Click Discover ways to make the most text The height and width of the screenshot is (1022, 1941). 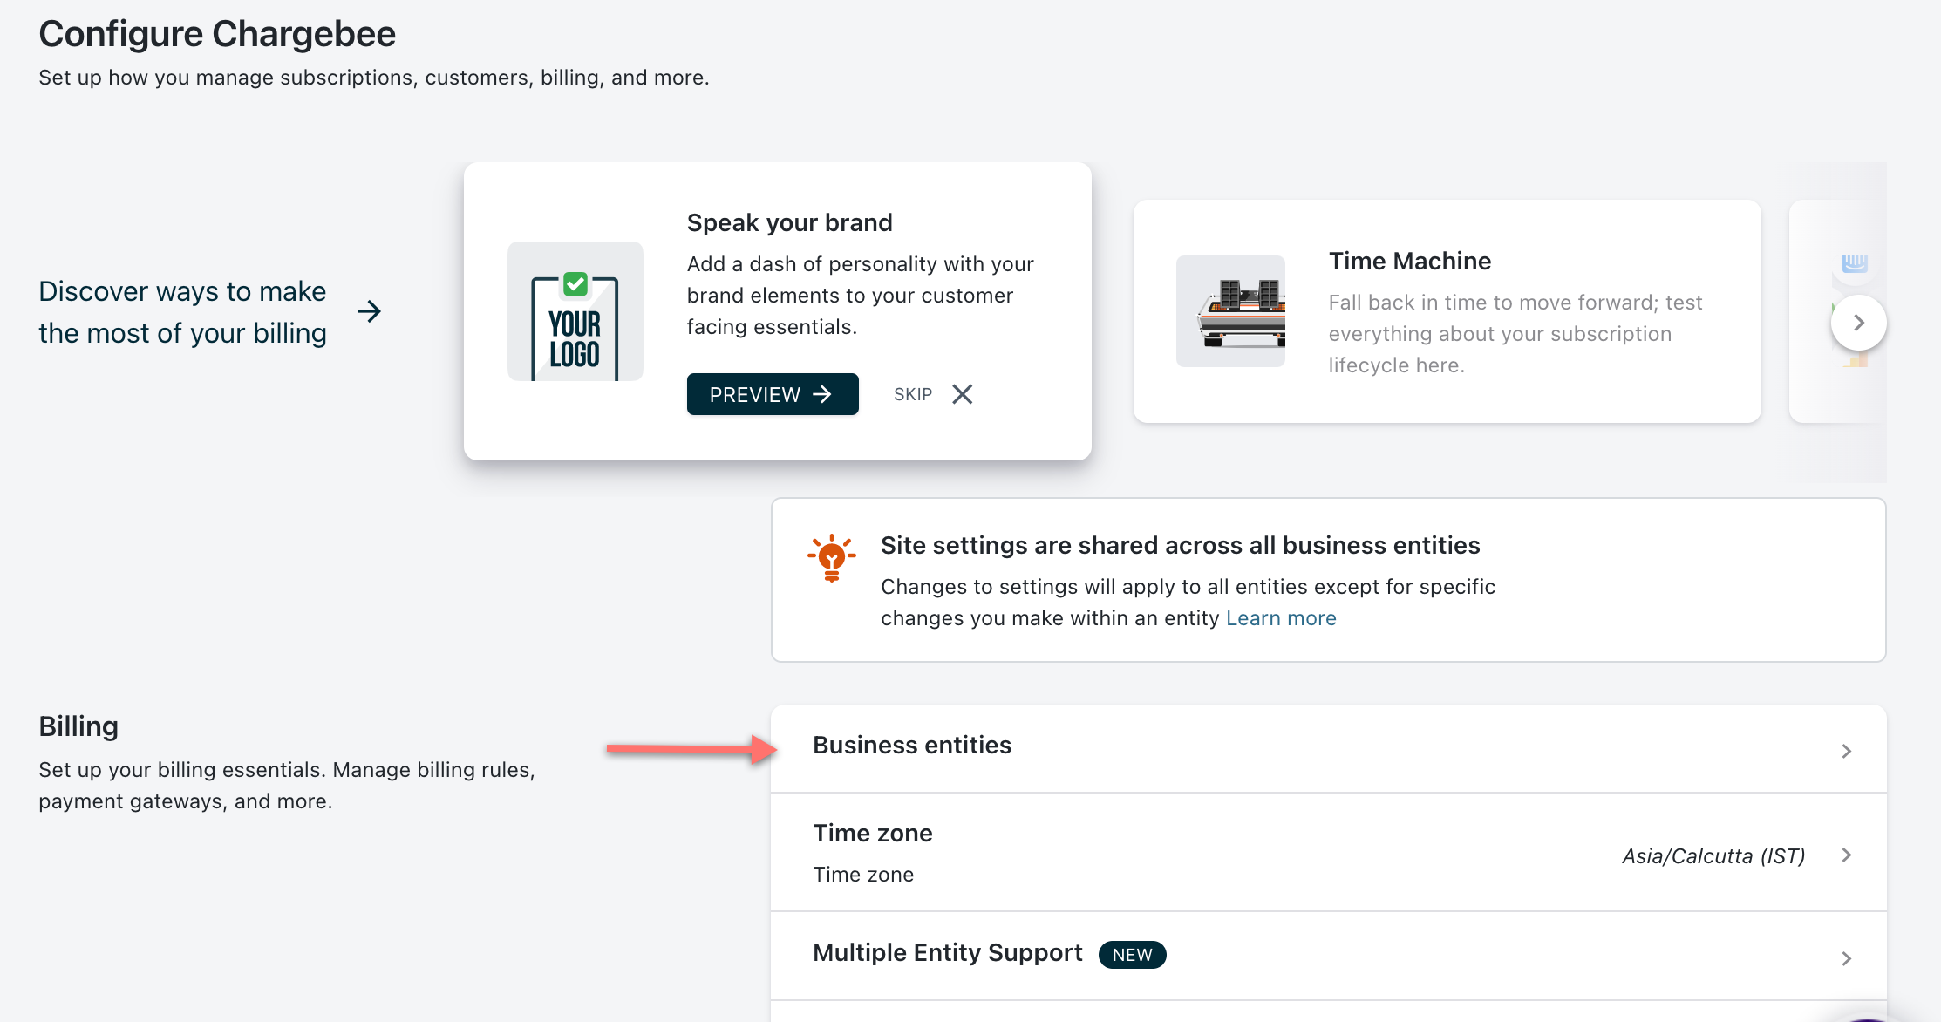coord(182,312)
